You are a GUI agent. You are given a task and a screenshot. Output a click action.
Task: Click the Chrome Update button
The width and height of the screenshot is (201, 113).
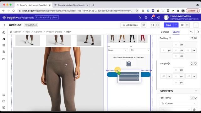coord(193,11)
